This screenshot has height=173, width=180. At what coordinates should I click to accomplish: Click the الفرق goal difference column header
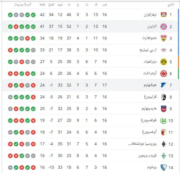coord(51,5)
